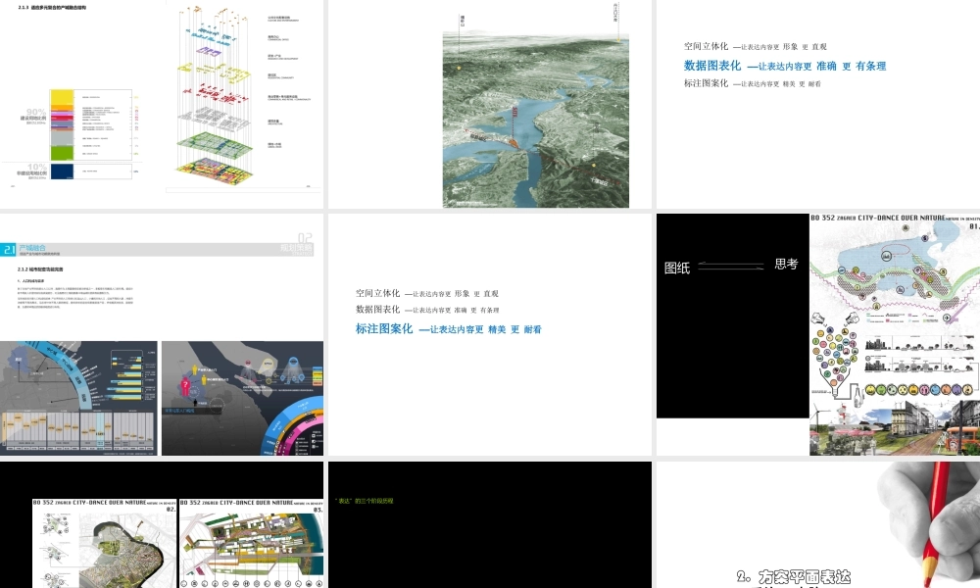Select the 2.1 产城融合 header banner
The width and height of the screenshot is (980, 588).
coord(39,251)
